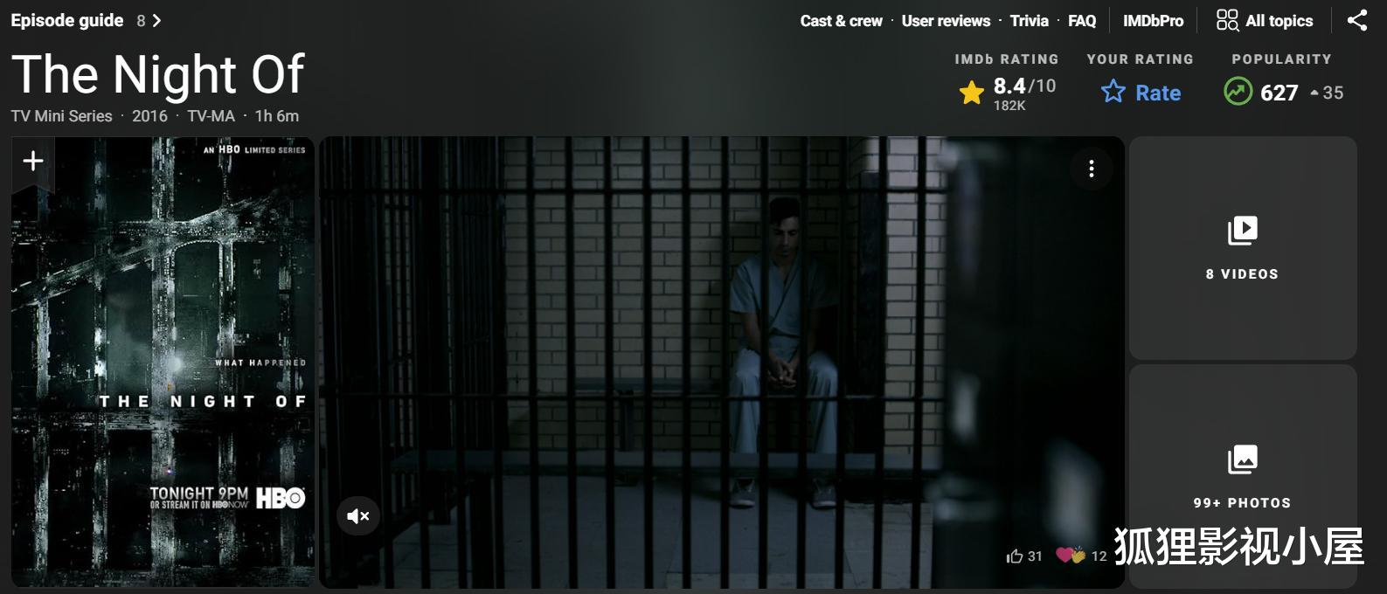
Task: Open the Trivia section
Action: pos(1029,21)
